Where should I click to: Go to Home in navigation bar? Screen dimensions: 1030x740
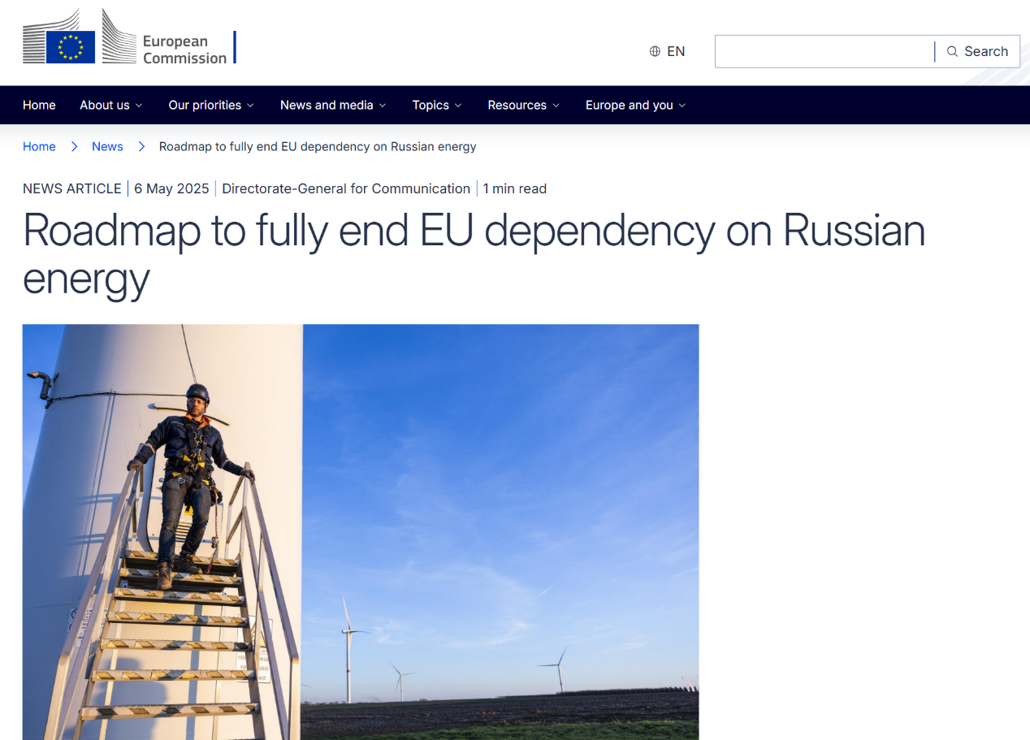tap(39, 105)
